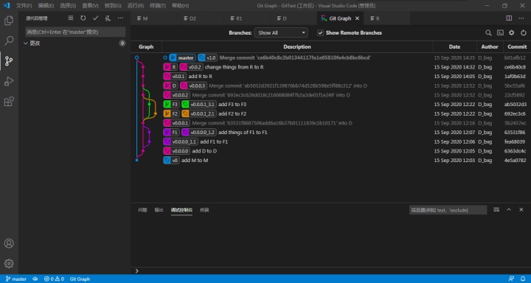Click errors and warnings count in status bar
This screenshot has width=531, height=283.
tap(54, 279)
